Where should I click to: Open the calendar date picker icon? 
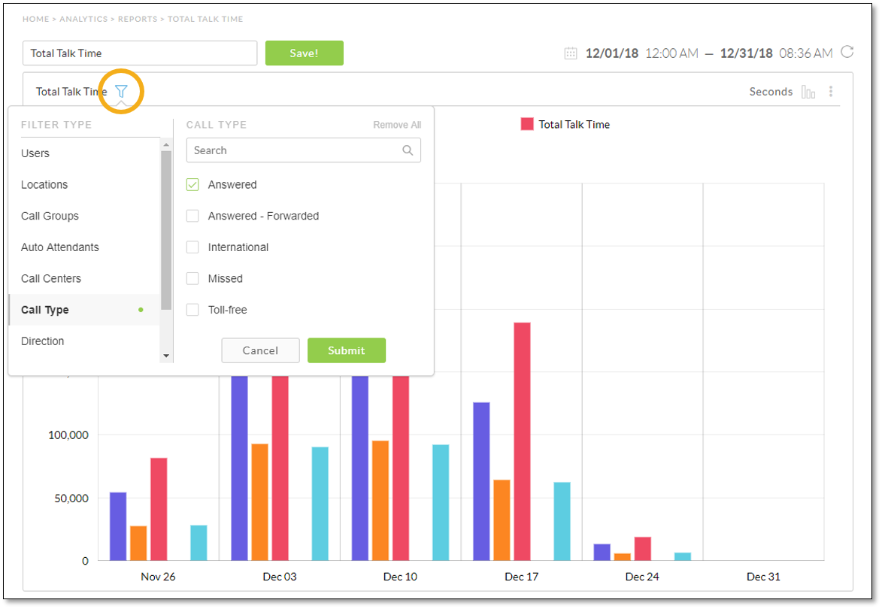571,53
